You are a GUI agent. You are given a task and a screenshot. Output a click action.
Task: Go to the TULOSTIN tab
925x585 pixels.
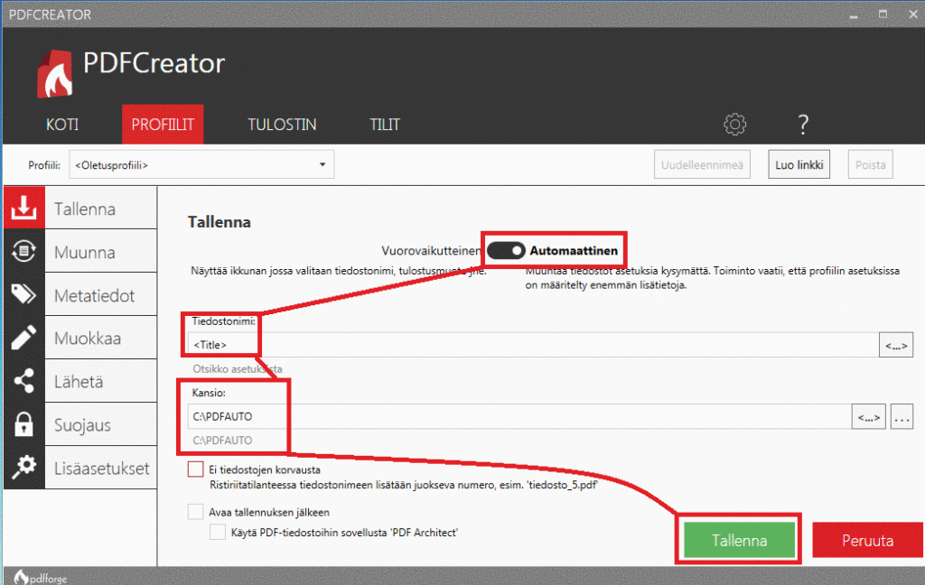click(282, 125)
